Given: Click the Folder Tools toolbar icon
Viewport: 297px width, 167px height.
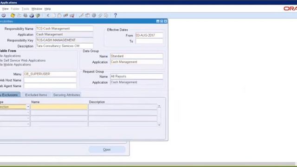Looking at the screenshot, I should click(x=106, y=15).
